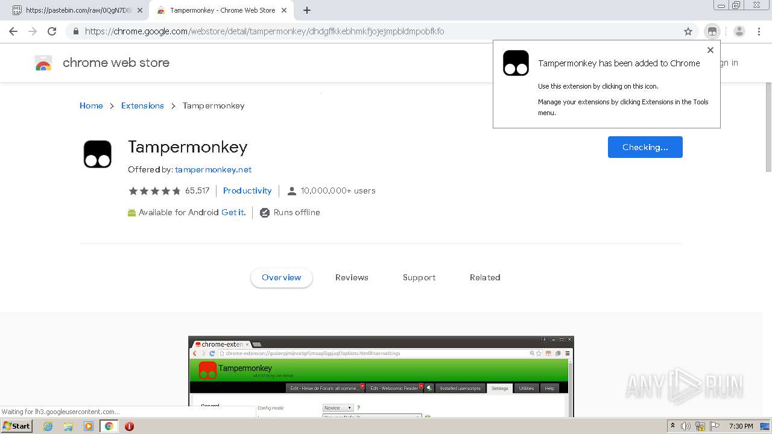Open the Support tab
772x434 pixels.
click(419, 277)
